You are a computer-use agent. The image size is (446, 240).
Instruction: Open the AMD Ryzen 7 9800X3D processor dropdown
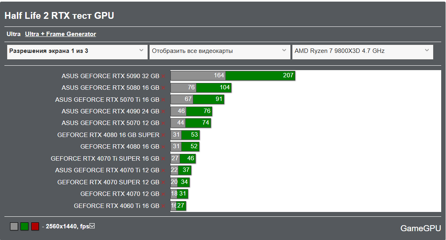[x=363, y=52]
